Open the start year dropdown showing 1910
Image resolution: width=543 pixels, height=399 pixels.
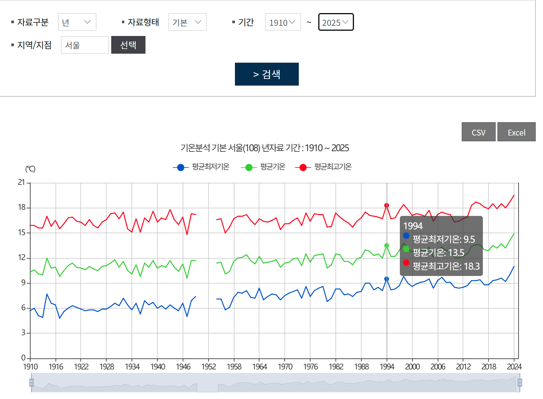tap(283, 22)
